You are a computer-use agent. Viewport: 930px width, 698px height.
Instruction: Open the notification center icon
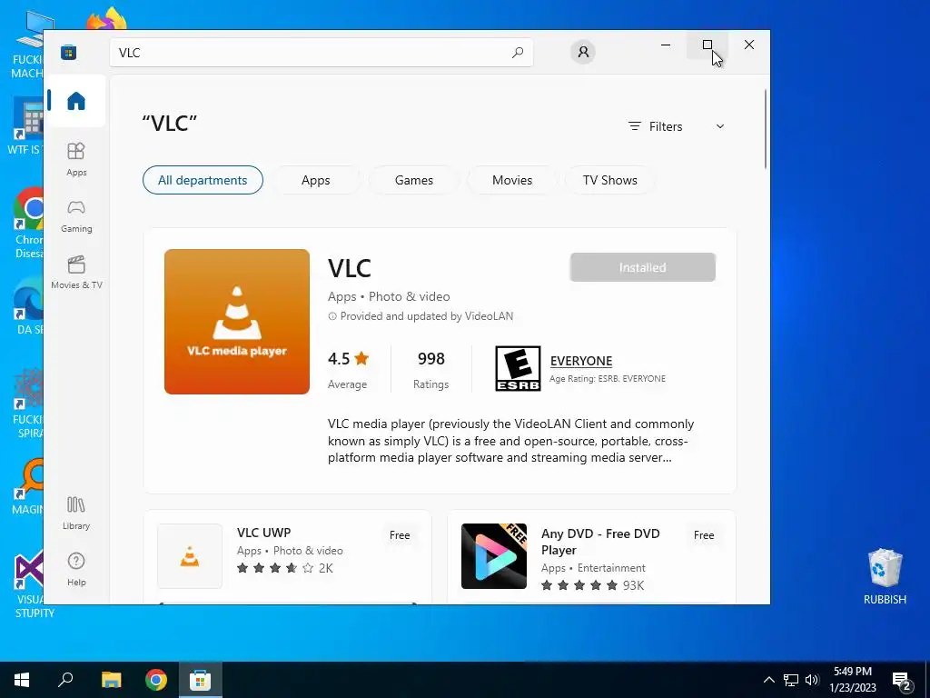coord(902,680)
